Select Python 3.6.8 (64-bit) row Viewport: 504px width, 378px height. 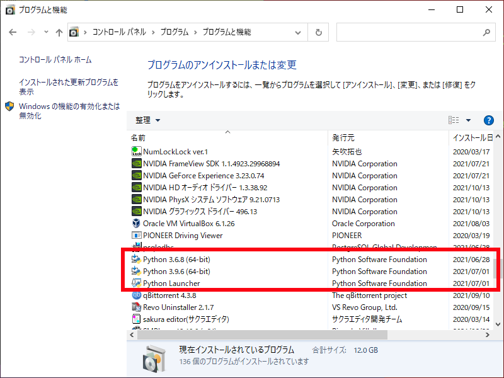[310, 259]
